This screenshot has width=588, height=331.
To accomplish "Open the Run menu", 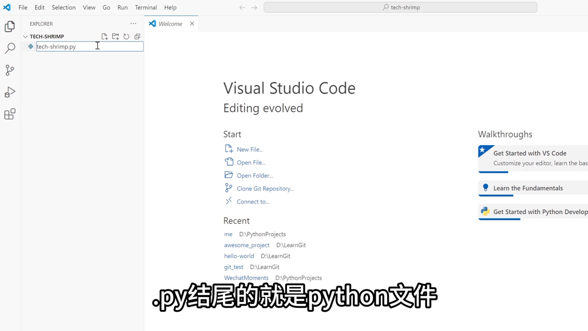I will 123,7.
